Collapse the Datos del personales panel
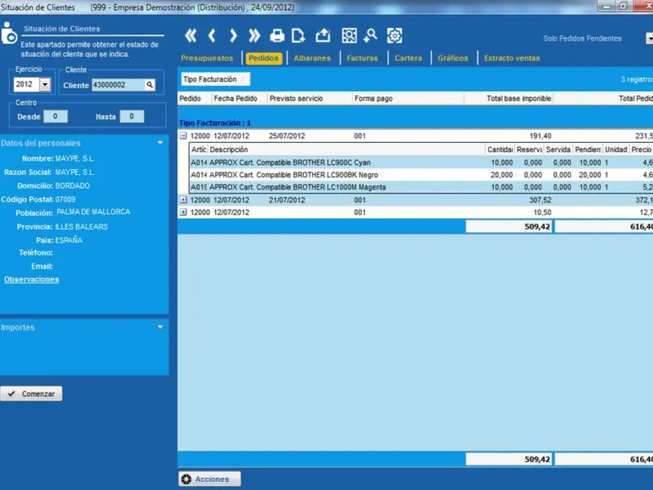Viewport: 653px width, 490px height. click(x=160, y=143)
